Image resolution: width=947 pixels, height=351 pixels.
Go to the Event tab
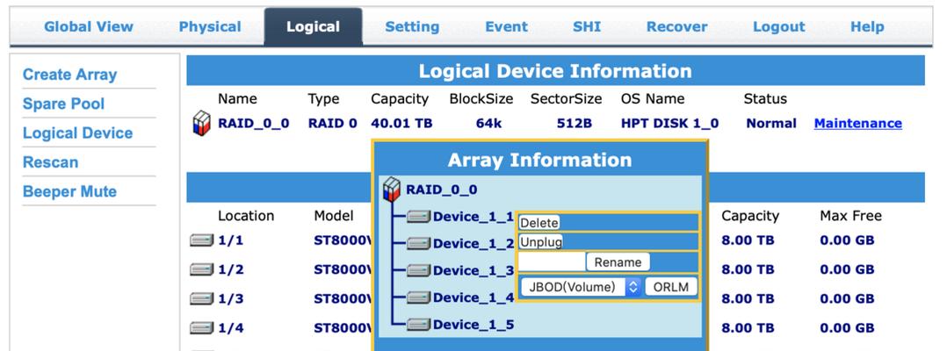pyautogui.click(x=506, y=26)
